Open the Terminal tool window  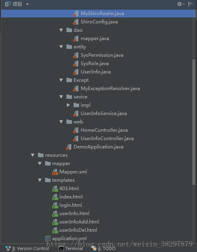pyautogui.click(x=71, y=248)
